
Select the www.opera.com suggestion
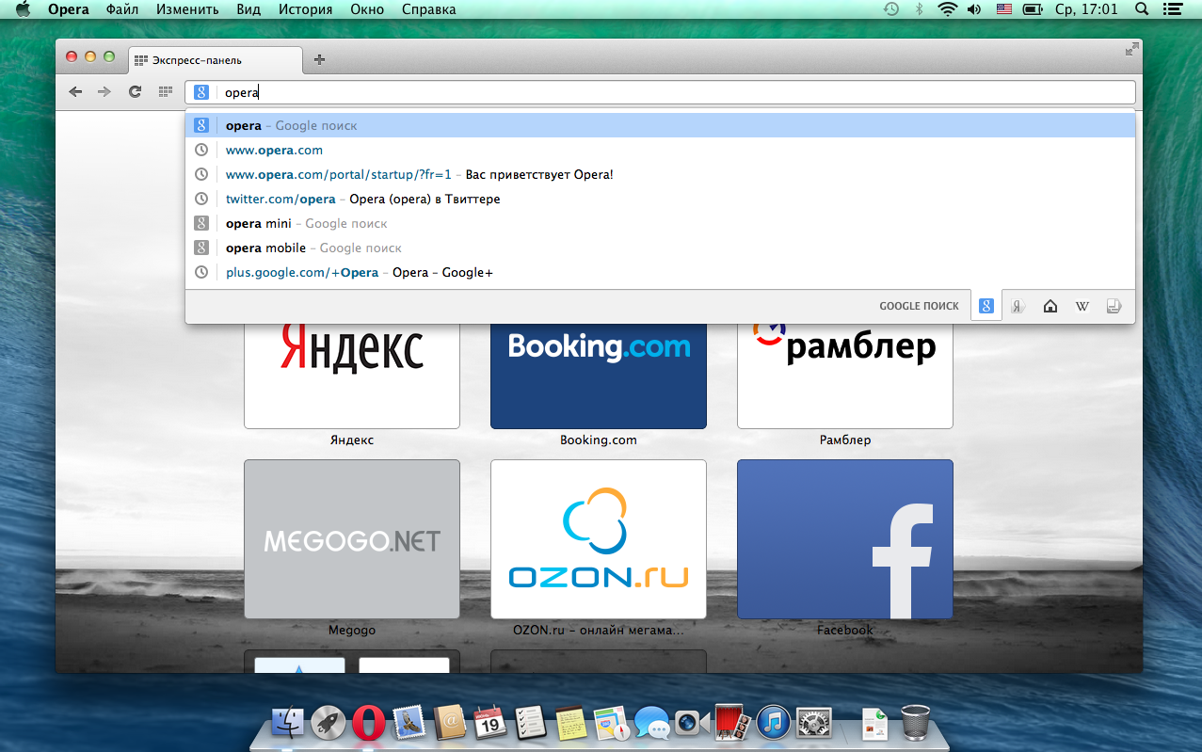pyautogui.click(x=274, y=150)
